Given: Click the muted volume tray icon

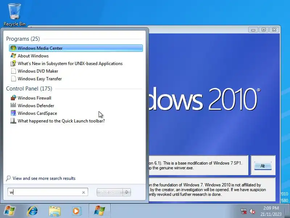Looking at the screenshot, I should pos(252,211).
